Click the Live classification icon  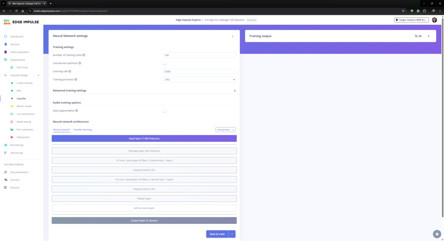(12, 114)
